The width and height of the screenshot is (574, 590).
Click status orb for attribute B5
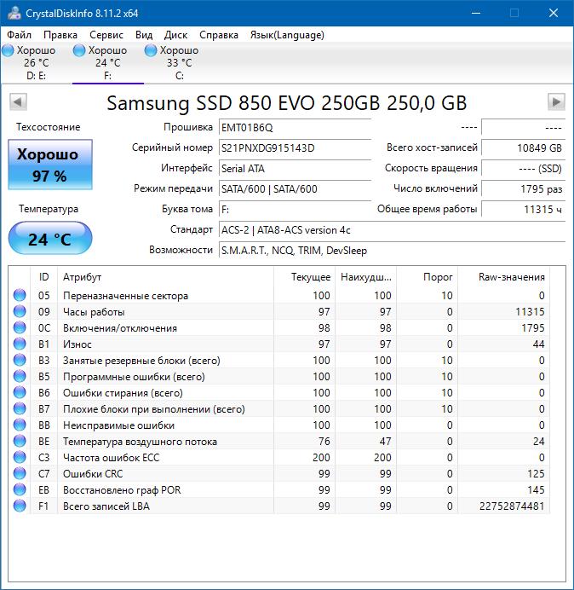pyautogui.click(x=20, y=376)
